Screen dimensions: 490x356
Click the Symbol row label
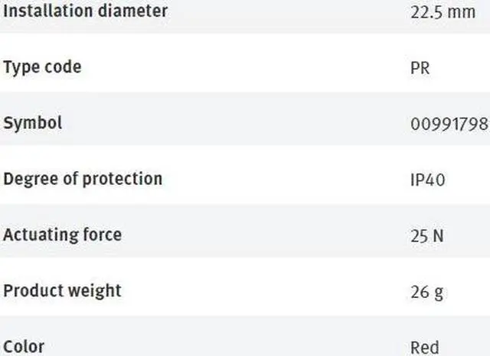point(33,122)
